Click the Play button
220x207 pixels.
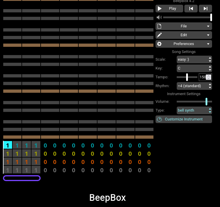(169, 9)
